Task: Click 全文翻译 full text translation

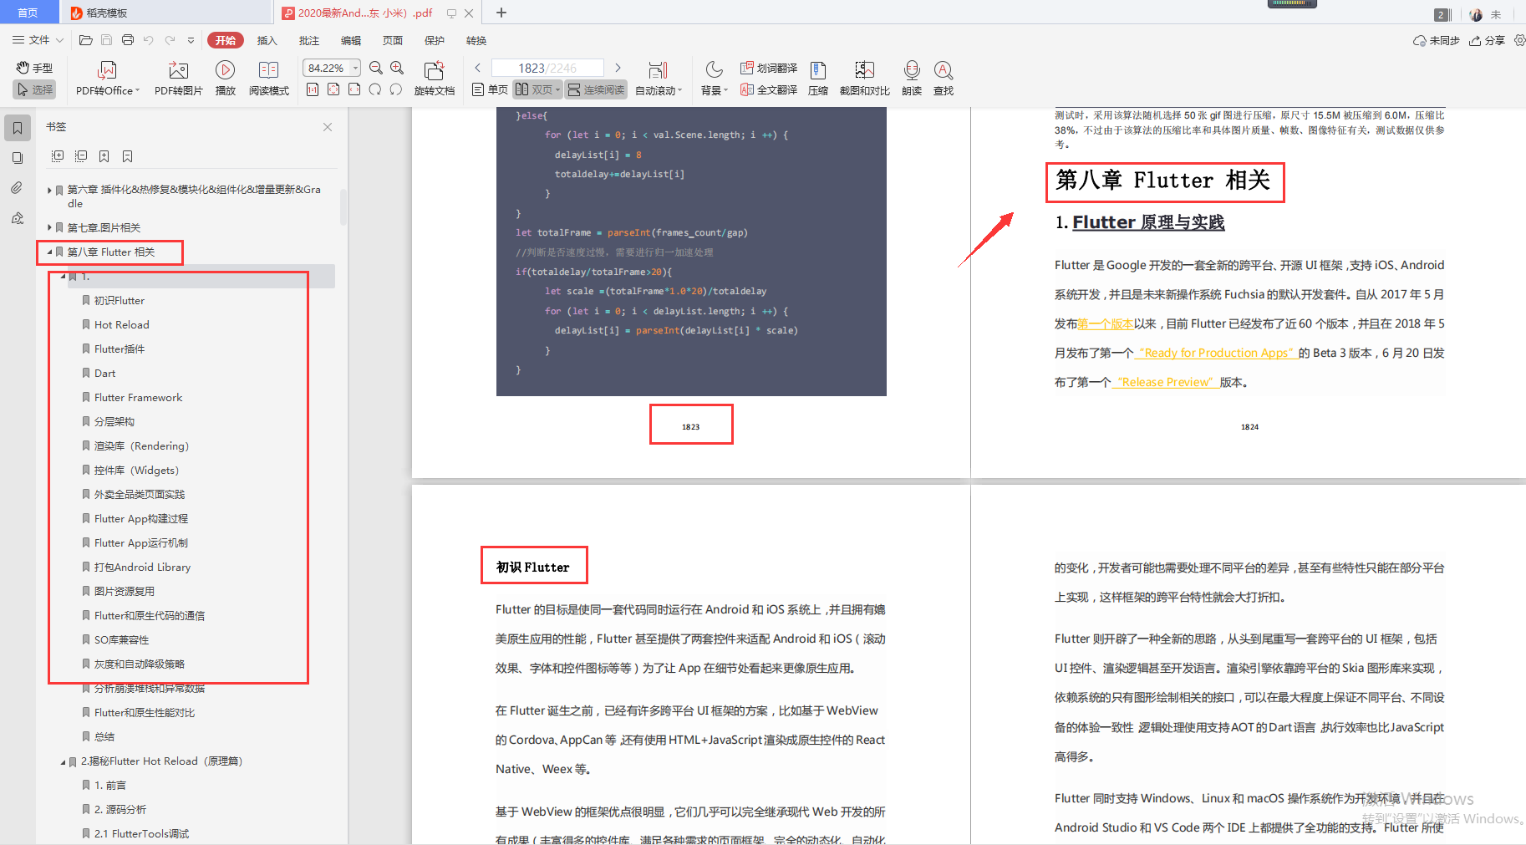Action: [x=769, y=89]
